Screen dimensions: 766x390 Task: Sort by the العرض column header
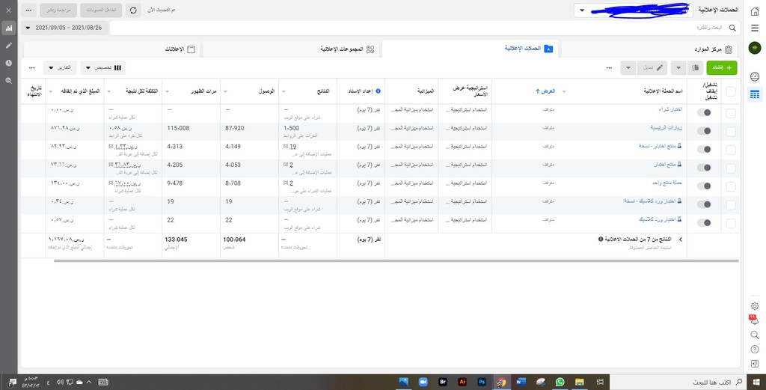click(545, 91)
